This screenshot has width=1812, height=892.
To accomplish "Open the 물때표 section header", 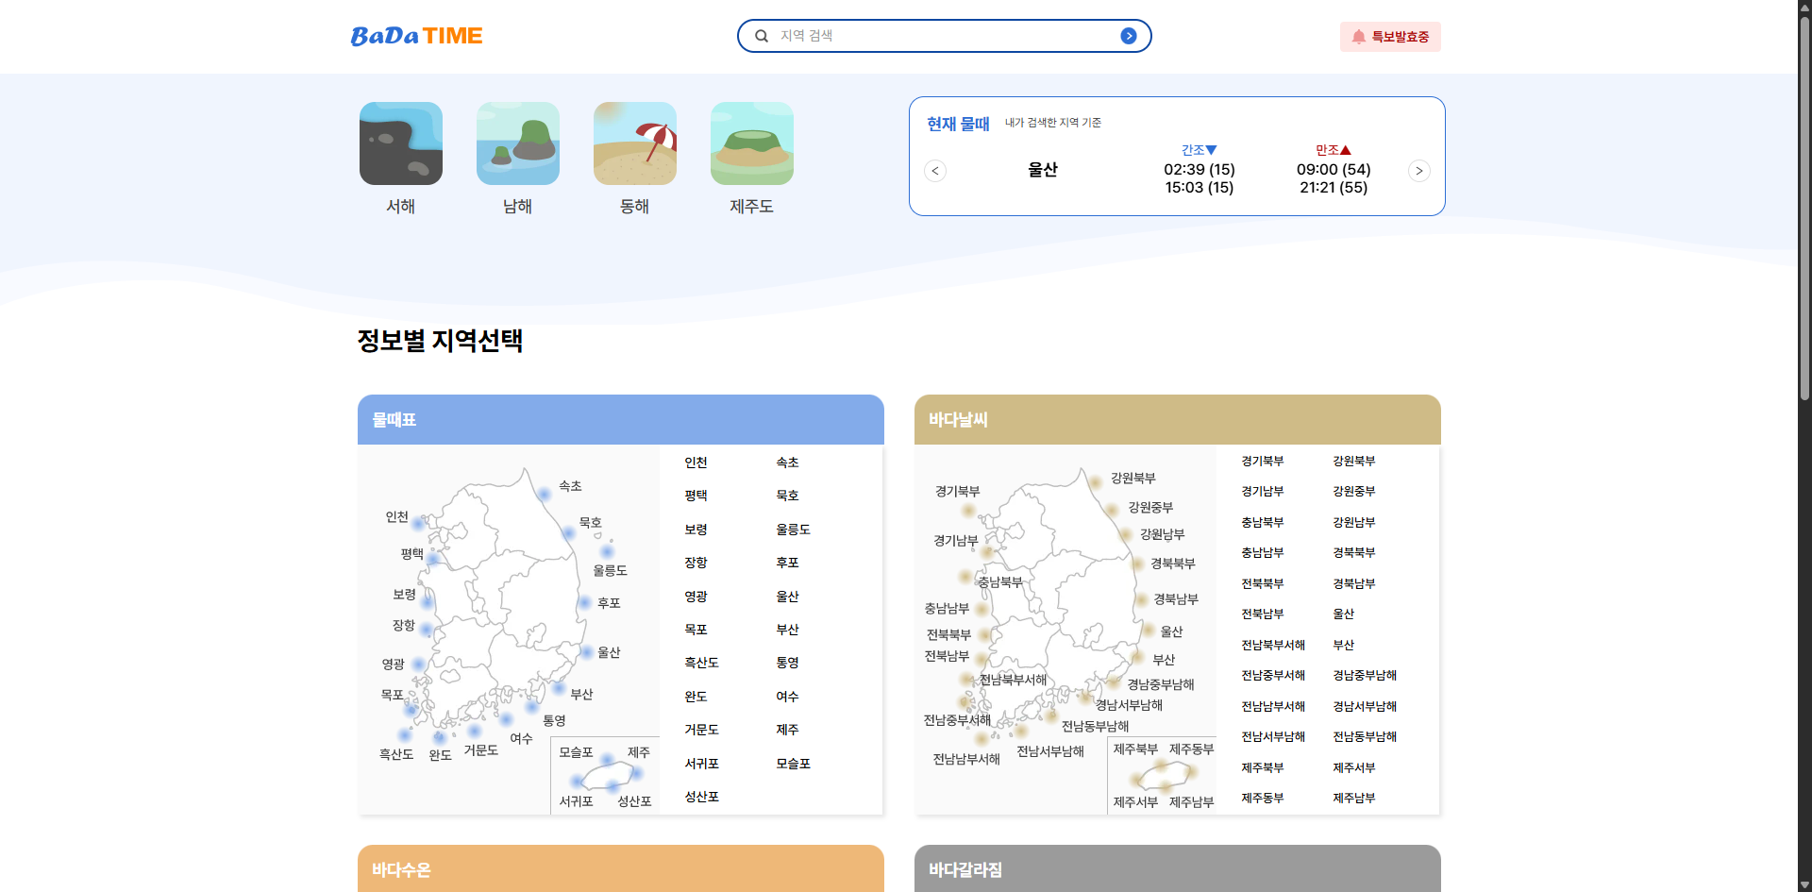I will tap(620, 420).
